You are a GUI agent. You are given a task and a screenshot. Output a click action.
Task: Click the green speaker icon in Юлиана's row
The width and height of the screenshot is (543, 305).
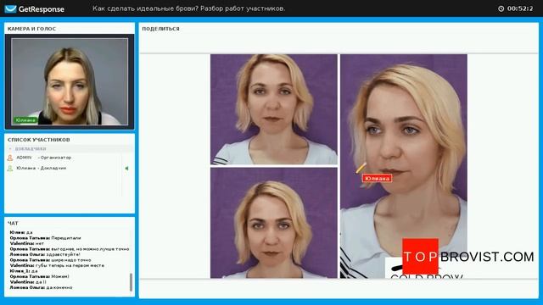coord(126,169)
